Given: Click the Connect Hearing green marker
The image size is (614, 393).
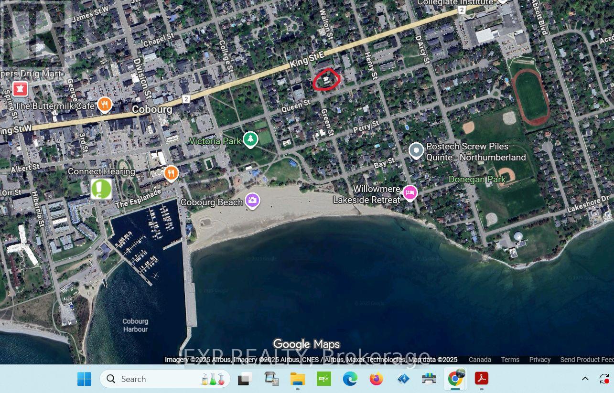Looking at the screenshot, I should click(x=101, y=189).
